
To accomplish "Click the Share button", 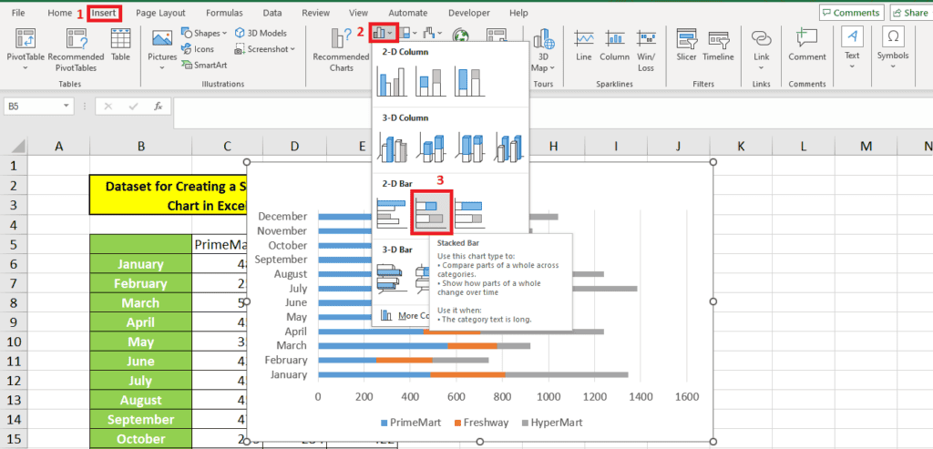I will (911, 13).
